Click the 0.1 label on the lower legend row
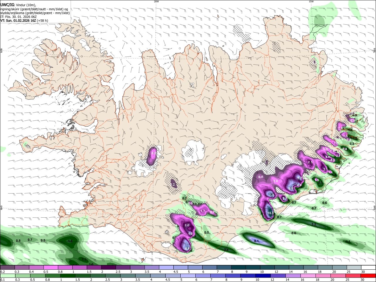Viewport: 376px width, 282px height. [x=2, y=280]
